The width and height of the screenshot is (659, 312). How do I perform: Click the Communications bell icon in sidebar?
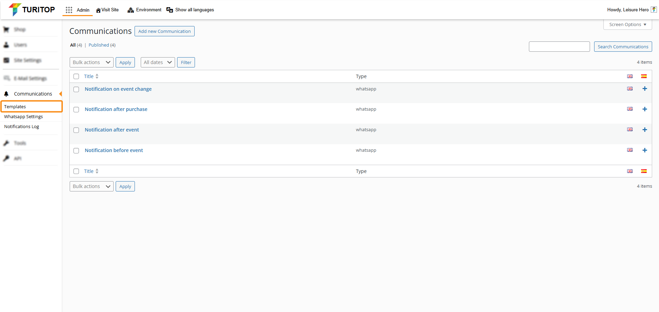pyautogui.click(x=6, y=94)
